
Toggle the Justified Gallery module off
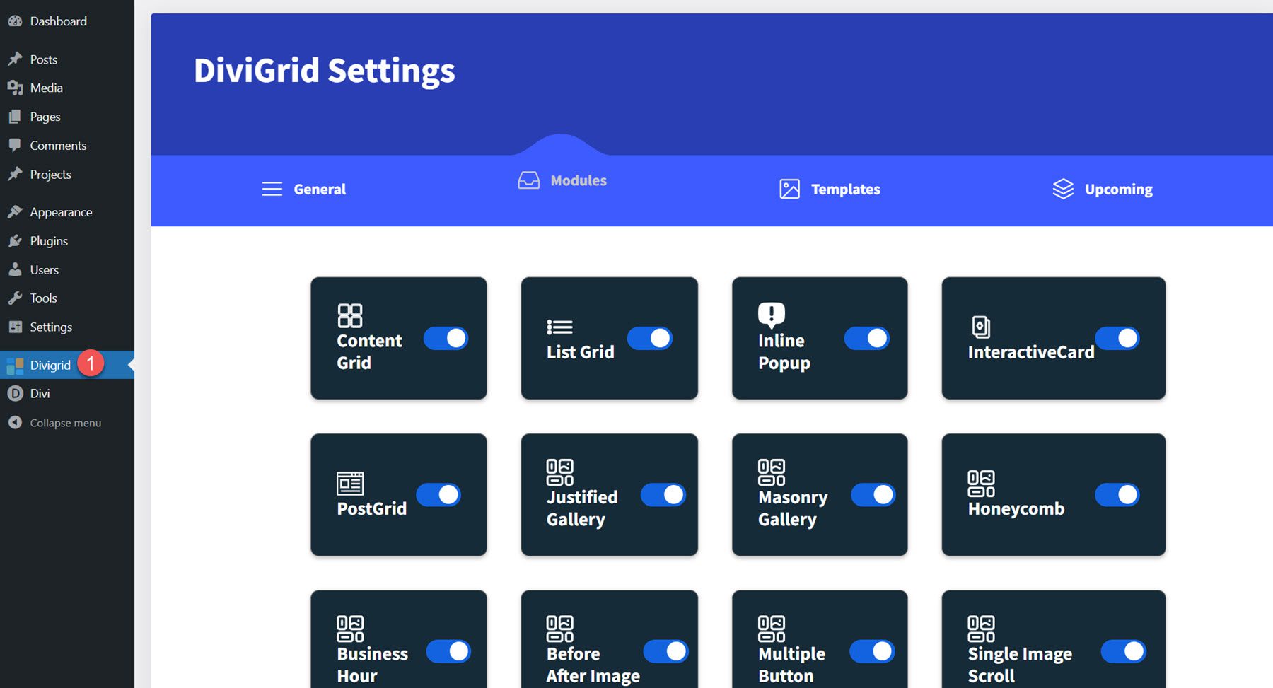pyautogui.click(x=662, y=495)
